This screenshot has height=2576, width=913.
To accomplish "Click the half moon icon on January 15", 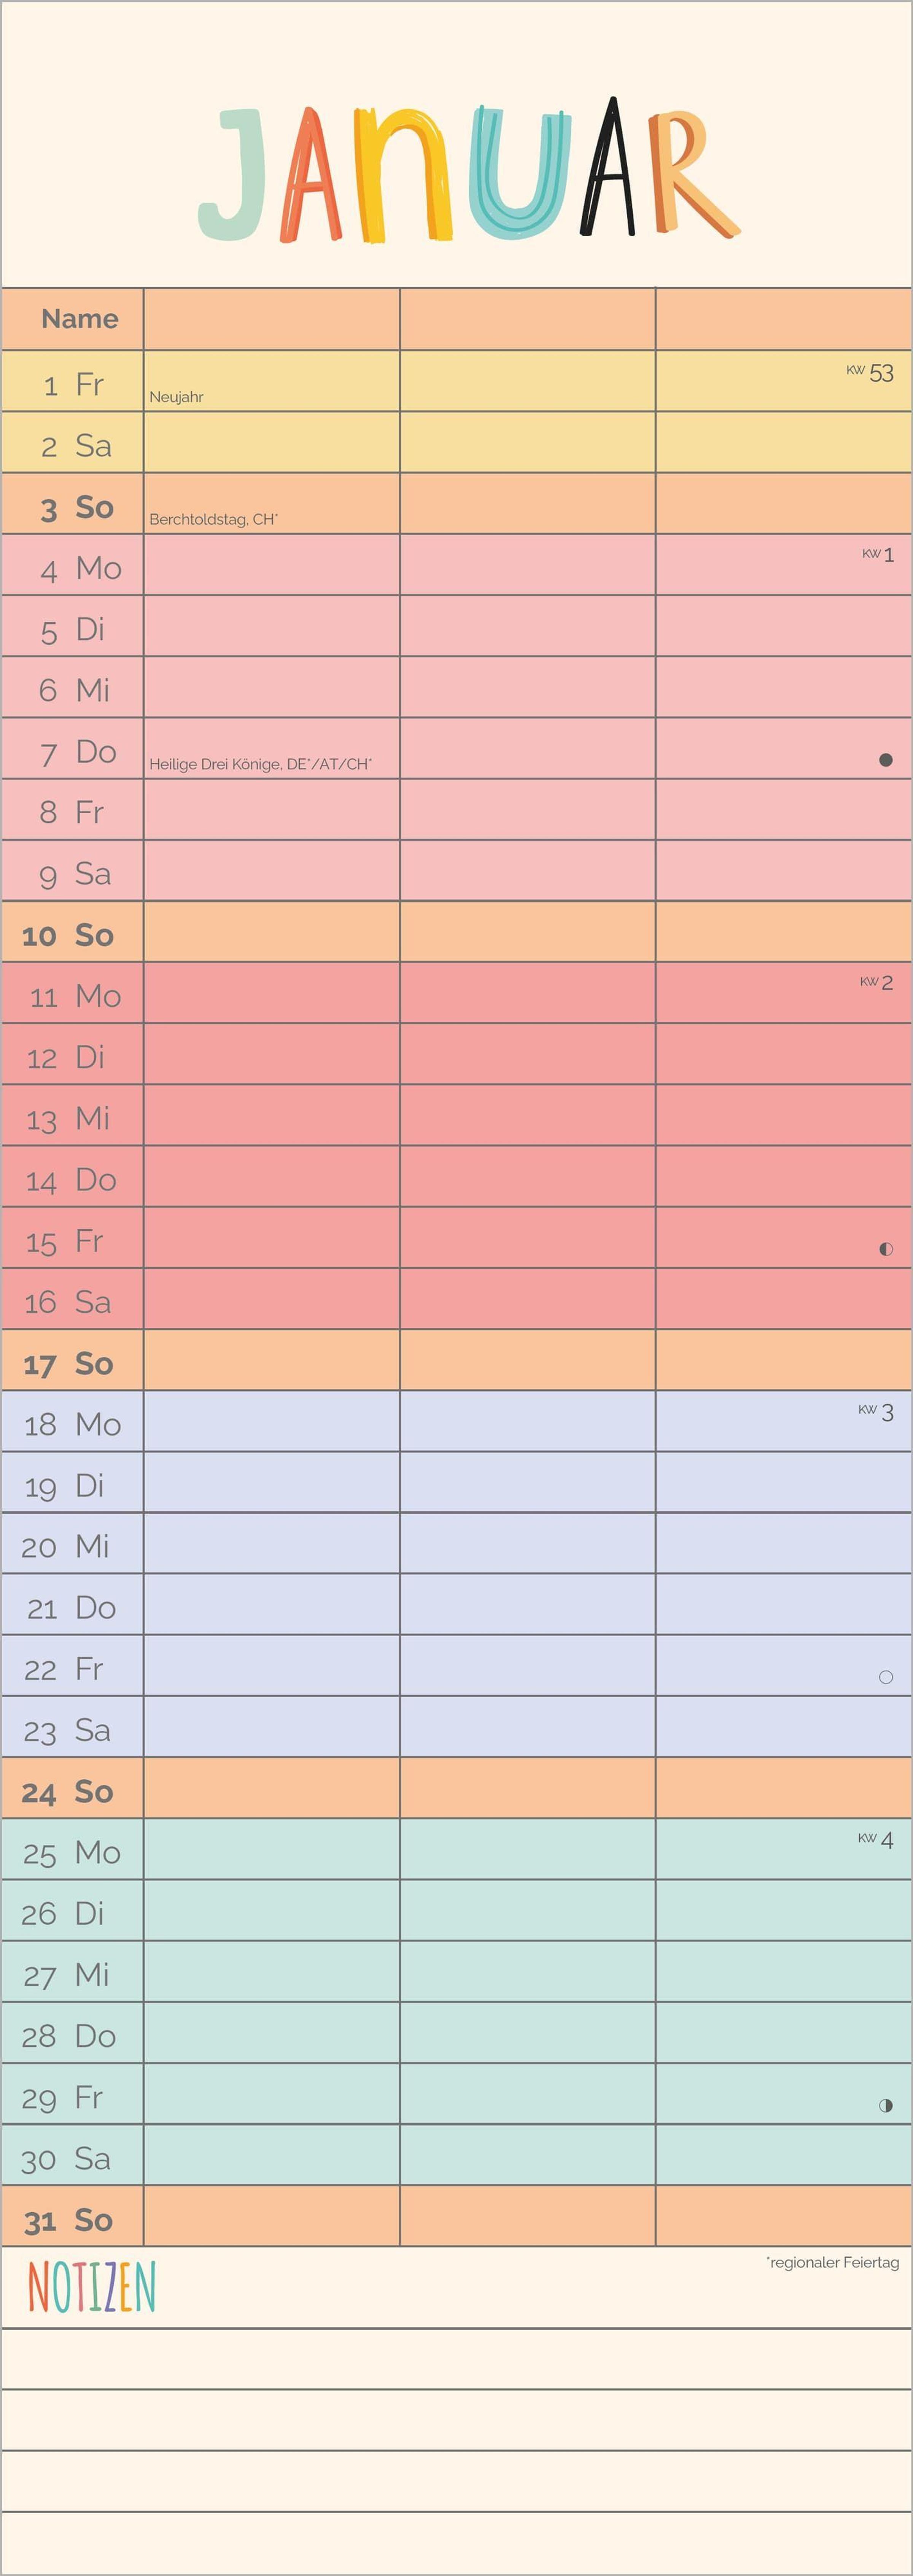I will (x=885, y=1249).
